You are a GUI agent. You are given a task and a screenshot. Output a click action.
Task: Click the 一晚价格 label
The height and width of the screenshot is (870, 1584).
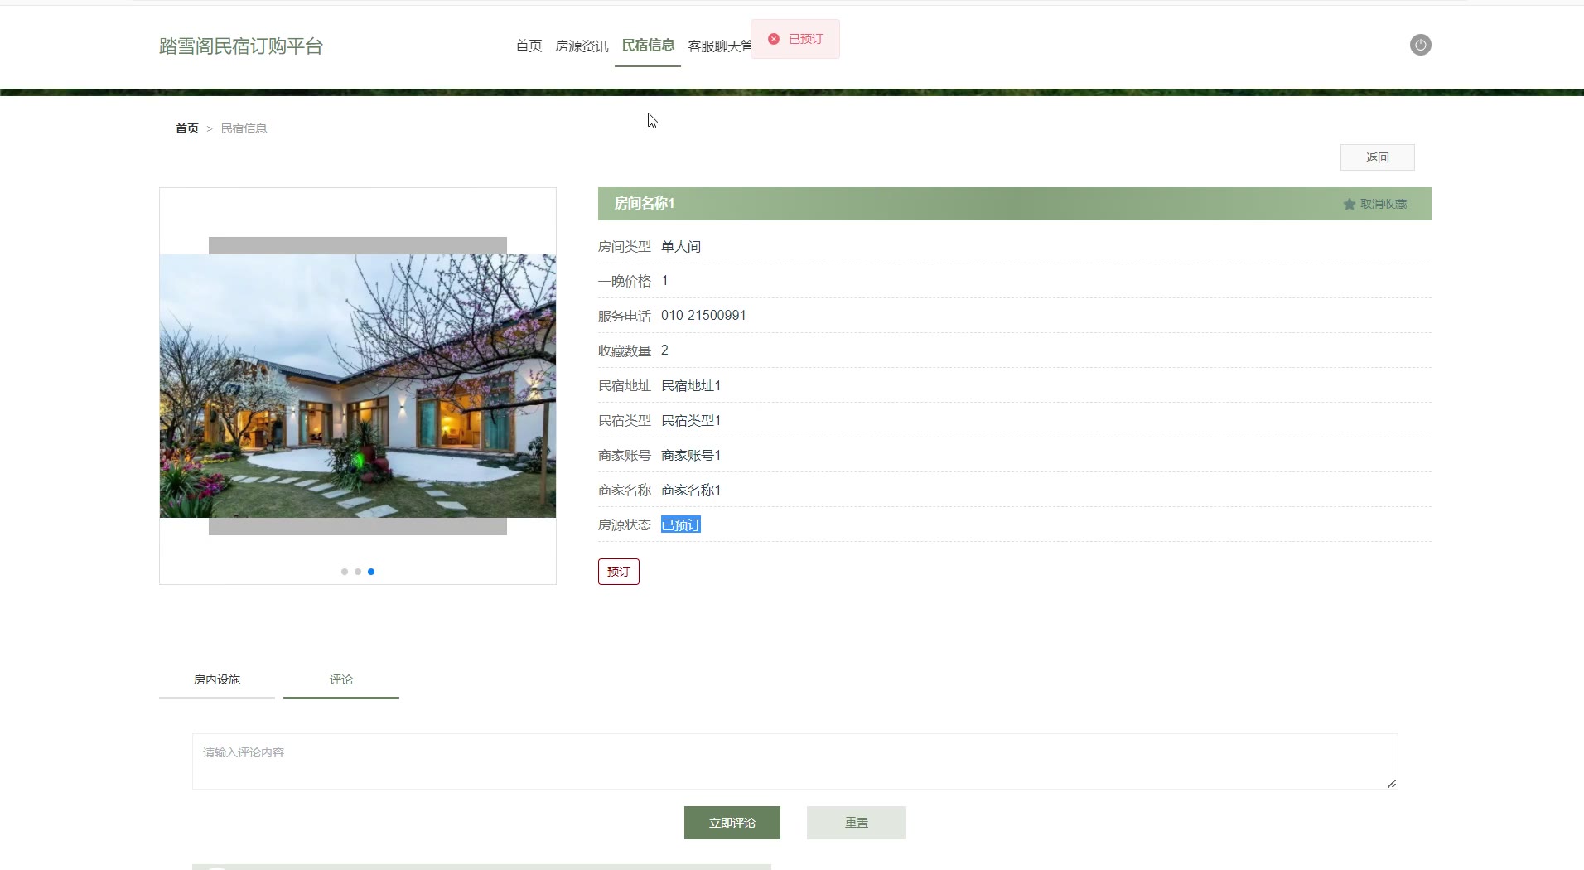tap(625, 282)
